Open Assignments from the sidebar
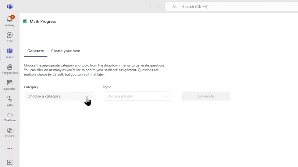Viewport: 298px width, 167px height. (x=10, y=67)
